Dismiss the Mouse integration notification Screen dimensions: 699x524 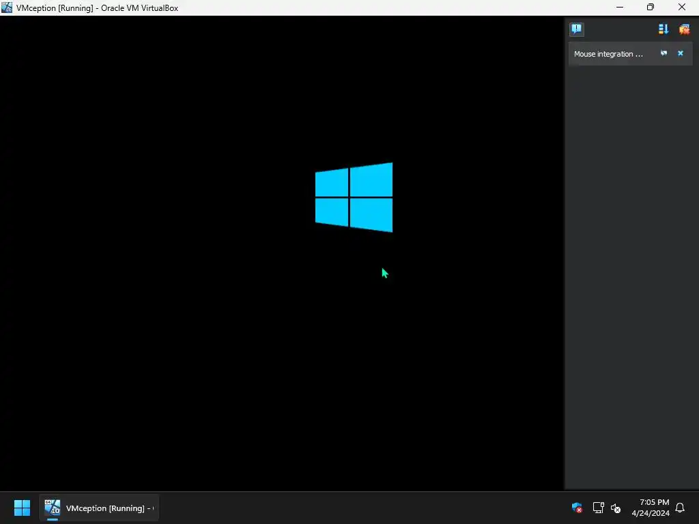681,53
